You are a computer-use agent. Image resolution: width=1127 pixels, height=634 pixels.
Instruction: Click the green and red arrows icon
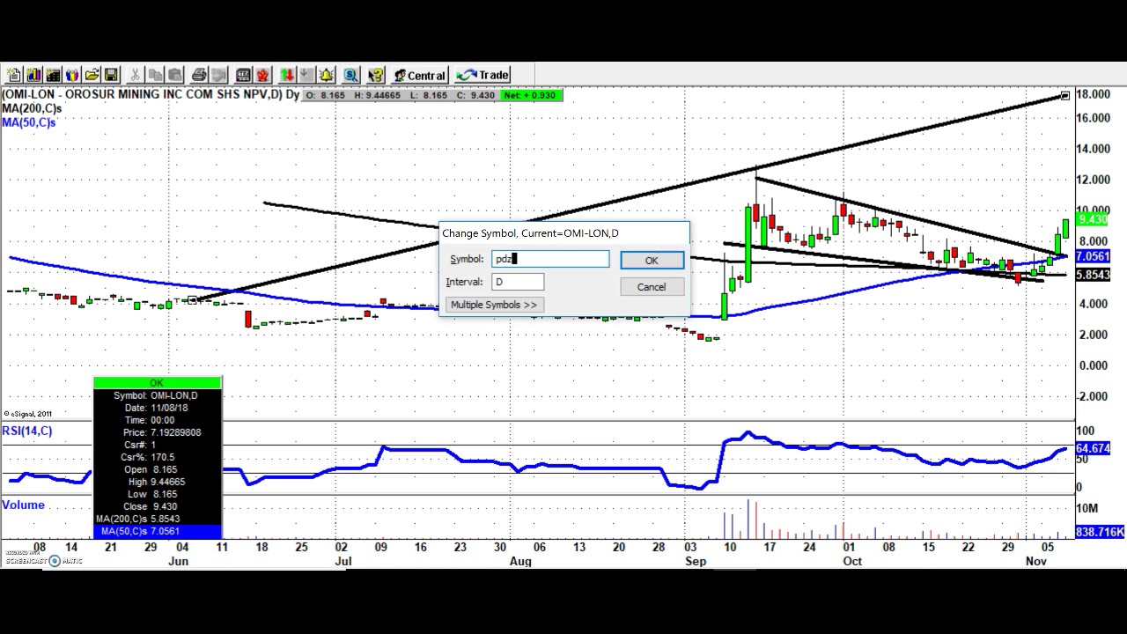click(287, 75)
